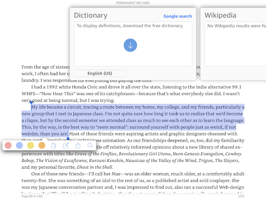Tap the words 'Squirrelling Industries' in bottom line
Image resolution: width=266 pixels, height=199 pixels.
point(90,194)
